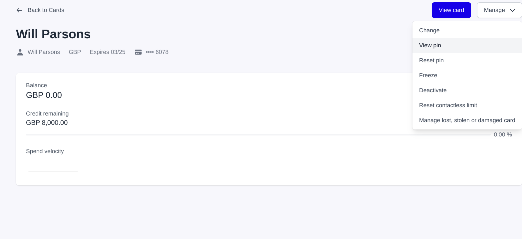Click the Expires 03/25 label

(x=108, y=52)
